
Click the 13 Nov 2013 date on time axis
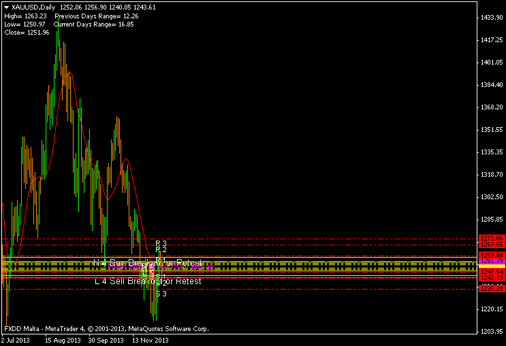click(x=151, y=340)
